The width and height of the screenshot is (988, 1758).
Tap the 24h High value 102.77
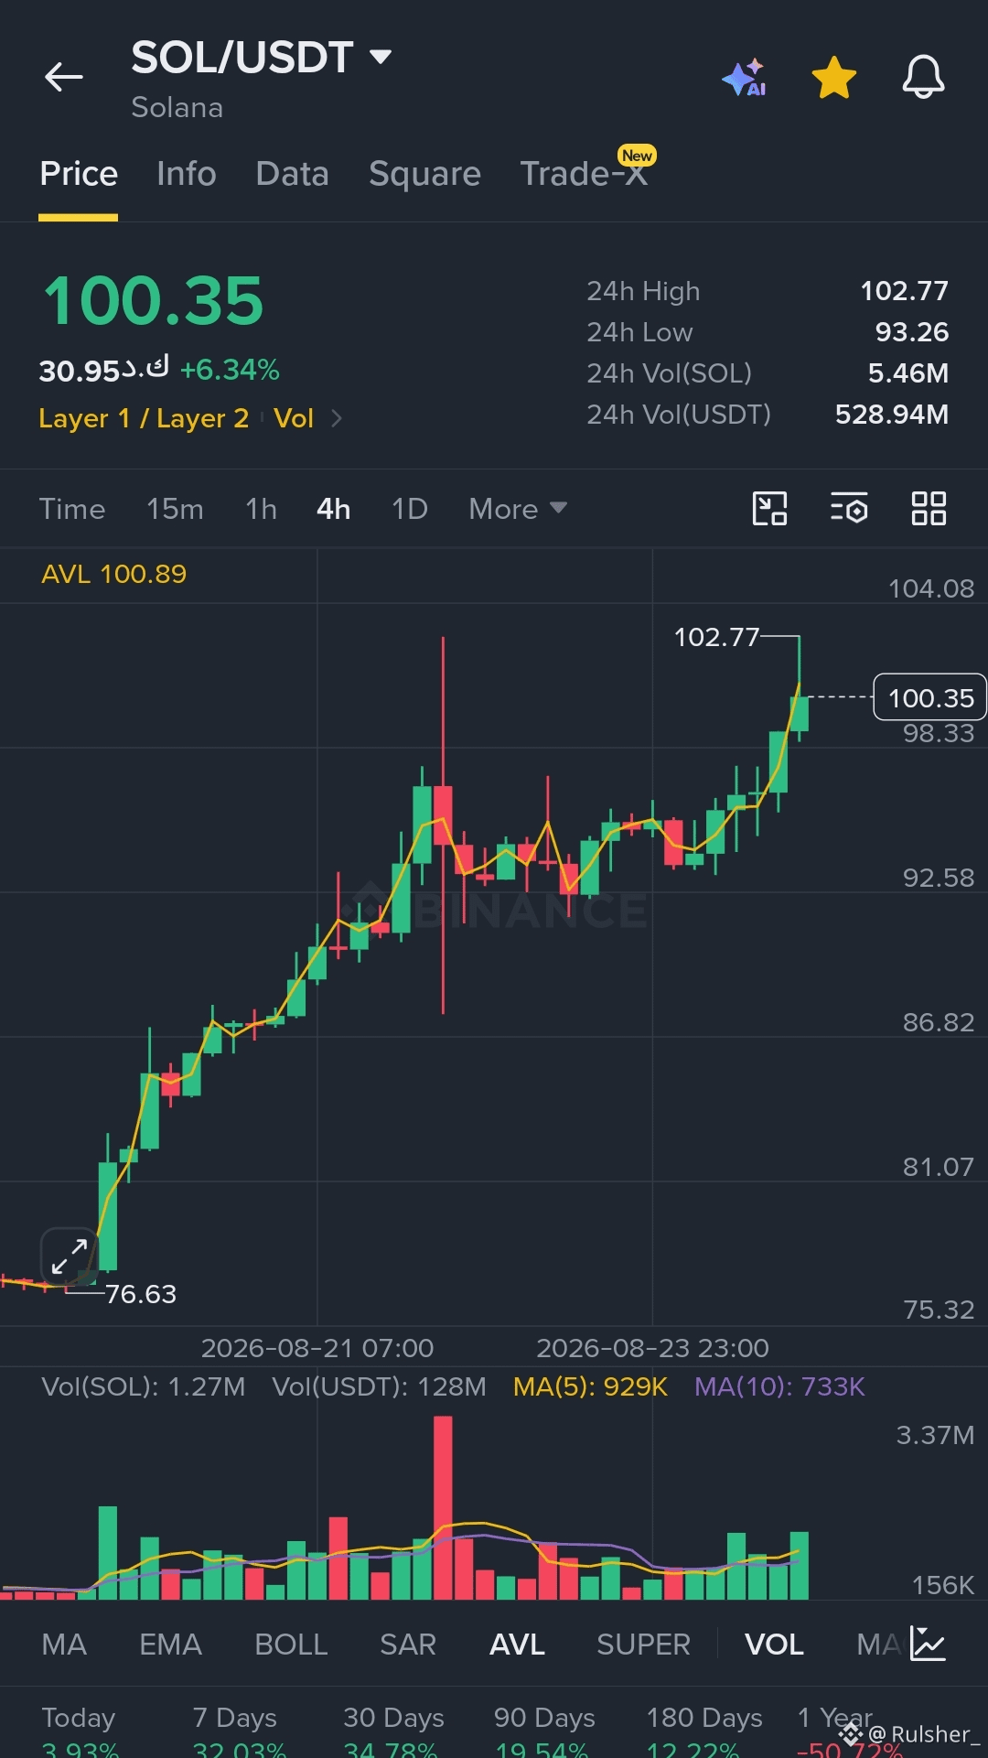tap(904, 291)
